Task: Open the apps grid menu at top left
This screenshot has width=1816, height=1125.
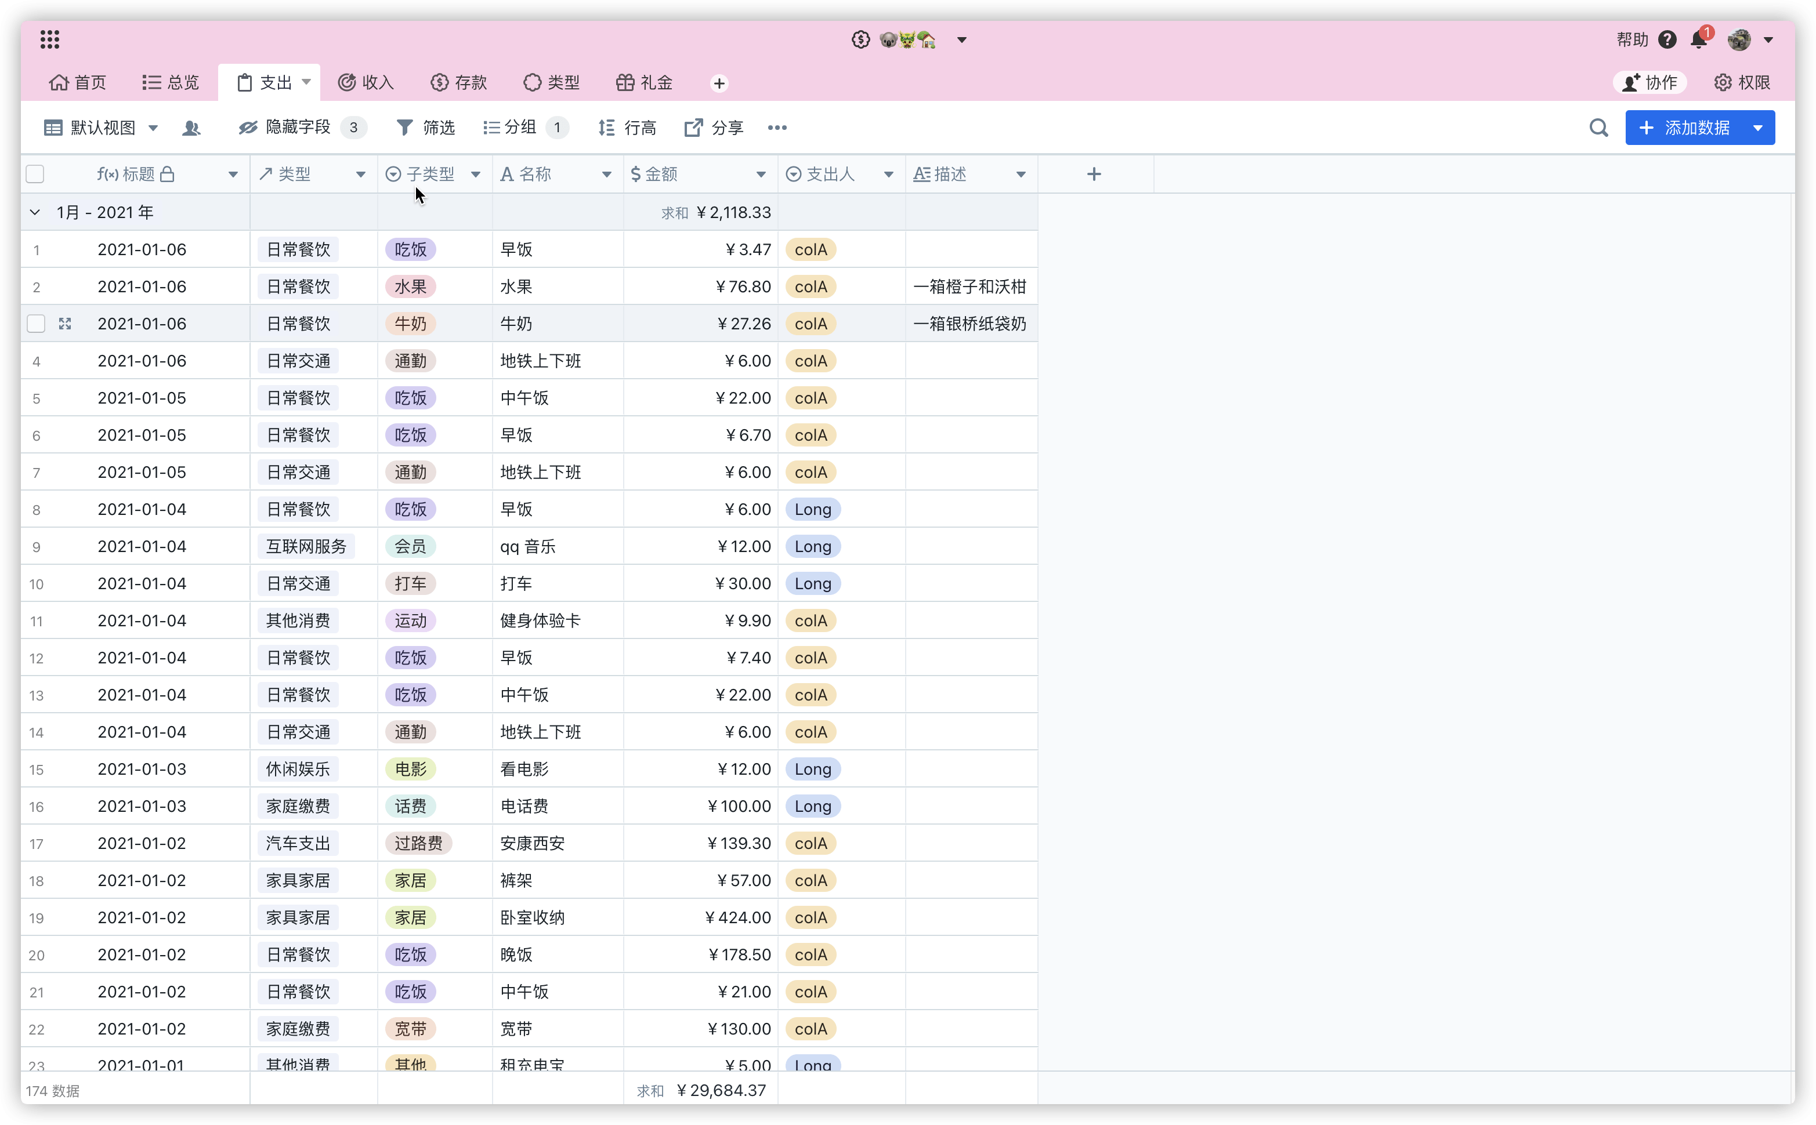Action: pyautogui.click(x=49, y=39)
